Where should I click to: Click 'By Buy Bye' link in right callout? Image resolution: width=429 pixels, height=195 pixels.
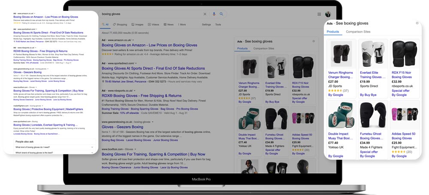click(x=368, y=95)
